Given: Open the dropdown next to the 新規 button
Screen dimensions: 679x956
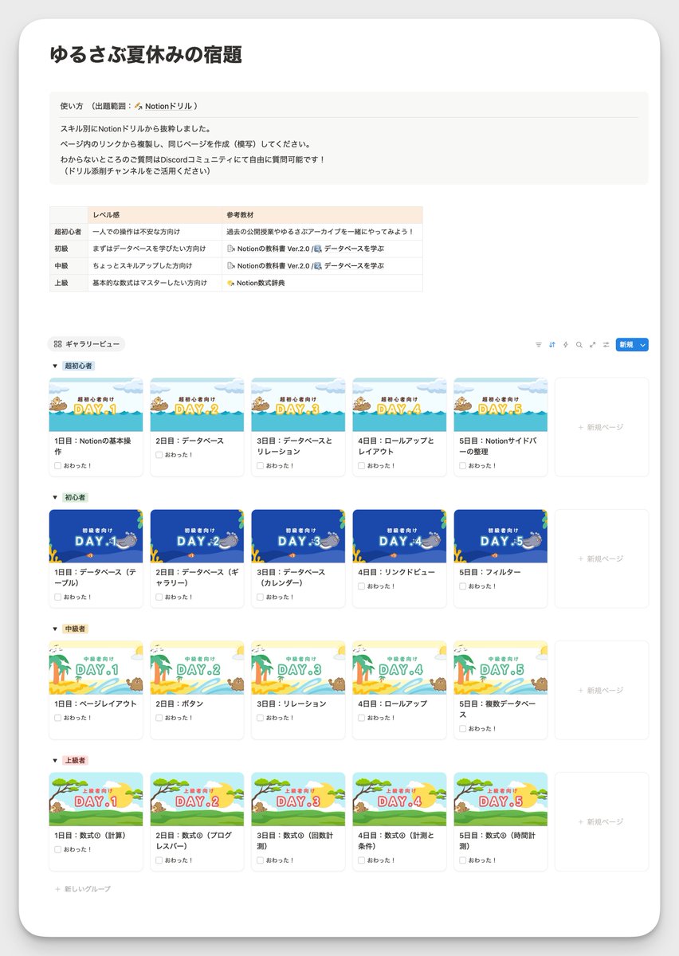Looking at the screenshot, I should pyautogui.click(x=642, y=344).
